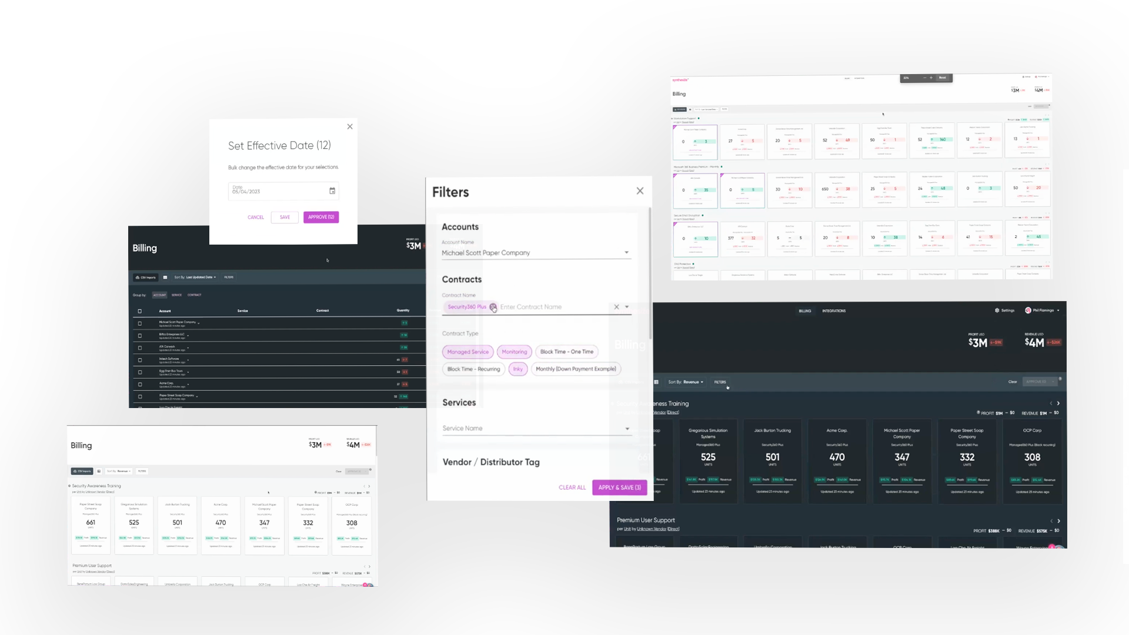Click the close icon on Filters dialog
Viewport: 1129px width, 635px height.
click(x=640, y=190)
